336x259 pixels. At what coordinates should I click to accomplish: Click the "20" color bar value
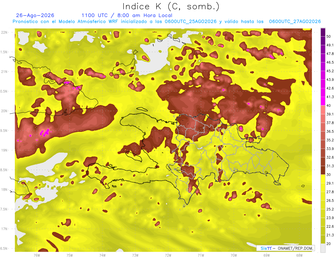click(x=329, y=243)
